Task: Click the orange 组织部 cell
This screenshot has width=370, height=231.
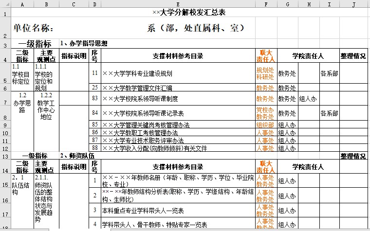Action: point(266,124)
